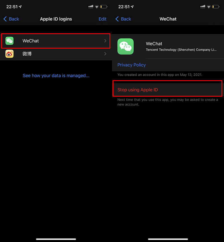Tap the WeChat icon in Apple ID logins list
The height and width of the screenshot is (242, 224).
(x=10, y=41)
